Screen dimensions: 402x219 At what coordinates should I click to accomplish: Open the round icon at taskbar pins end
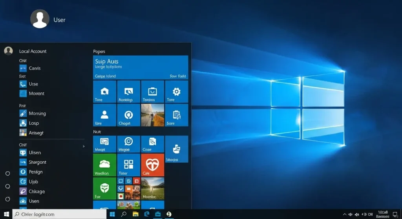(x=169, y=214)
